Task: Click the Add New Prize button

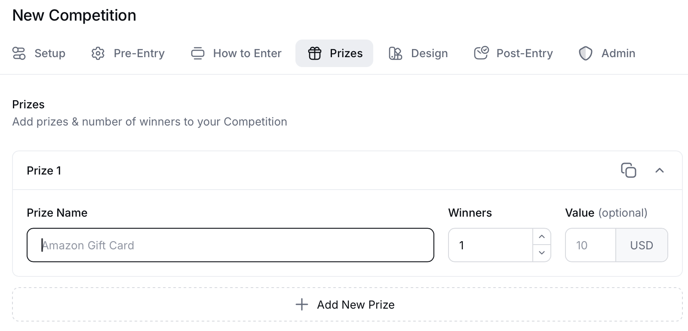Action: click(347, 304)
